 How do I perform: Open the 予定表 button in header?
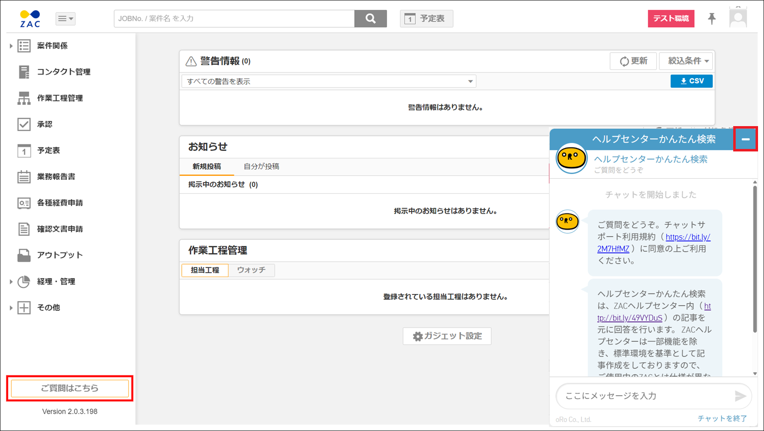(426, 18)
